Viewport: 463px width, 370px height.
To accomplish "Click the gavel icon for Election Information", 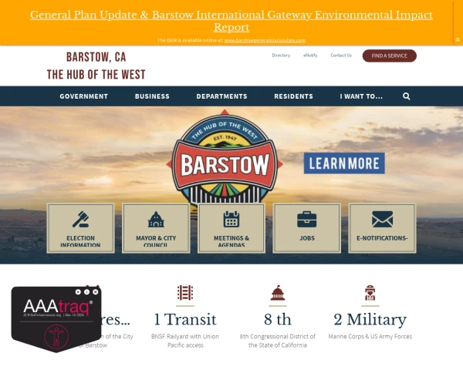I will click(80, 219).
